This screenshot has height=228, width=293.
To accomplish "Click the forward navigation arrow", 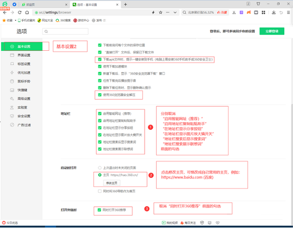I will pos(12,13).
